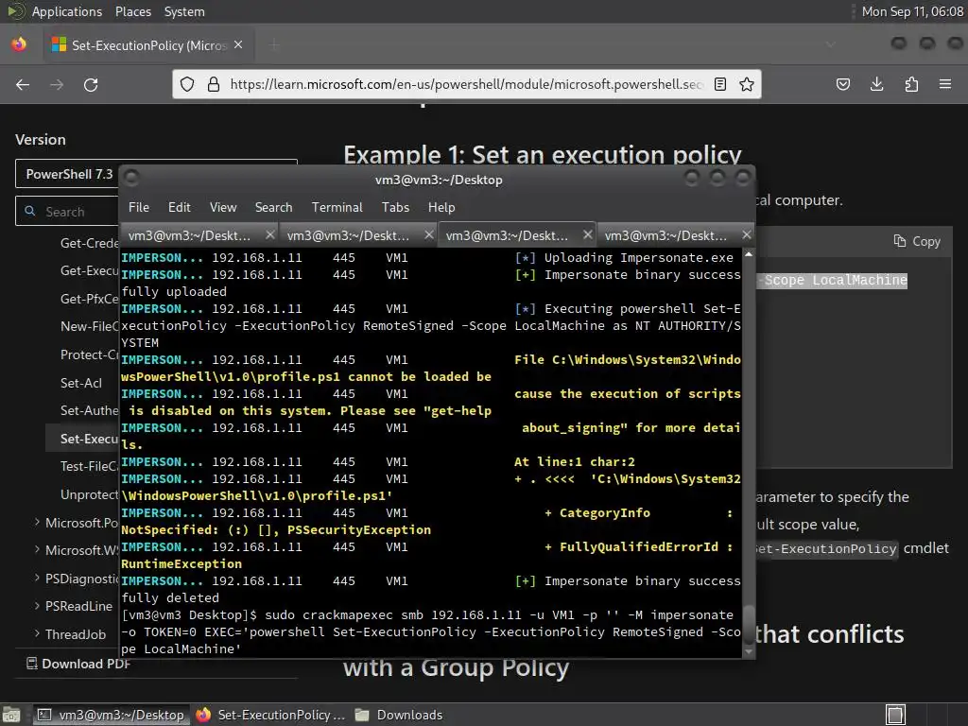This screenshot has height=726, width=968.
Task: Open the Pocket save icon
Action: point(843,84)
